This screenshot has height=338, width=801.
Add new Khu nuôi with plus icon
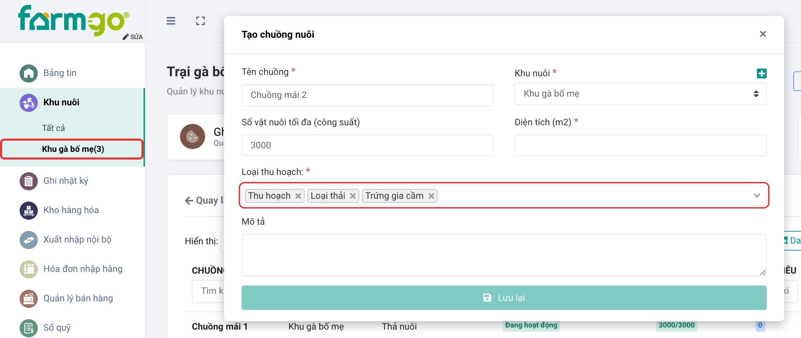click(x=761, y=73)
